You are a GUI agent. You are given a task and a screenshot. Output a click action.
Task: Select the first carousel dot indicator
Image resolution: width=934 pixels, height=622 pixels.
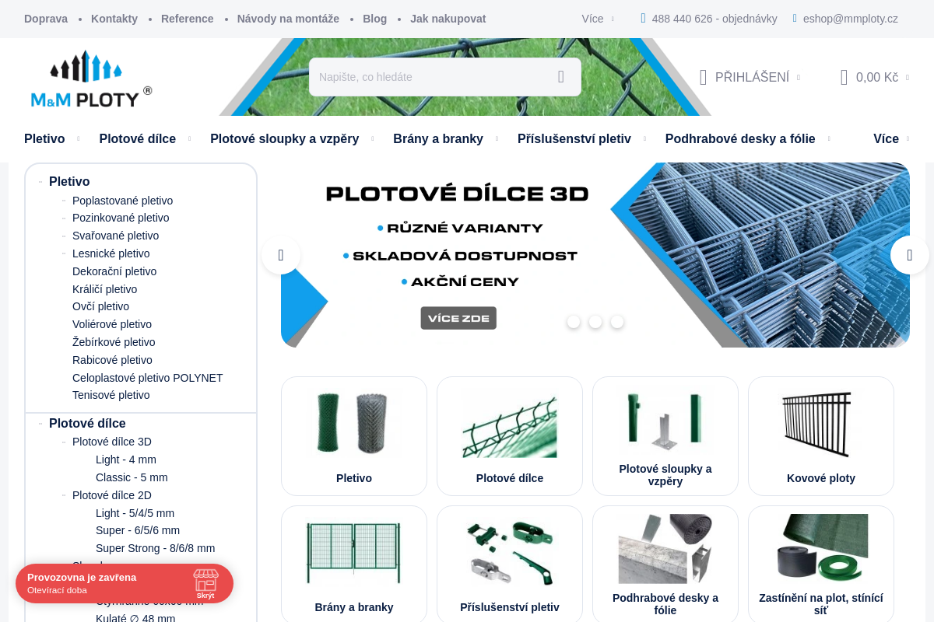574,321
